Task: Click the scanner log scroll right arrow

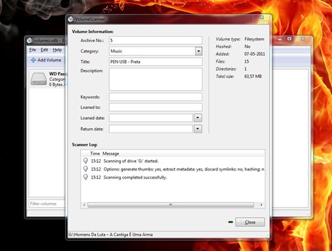Action: (x=261, y=205)
